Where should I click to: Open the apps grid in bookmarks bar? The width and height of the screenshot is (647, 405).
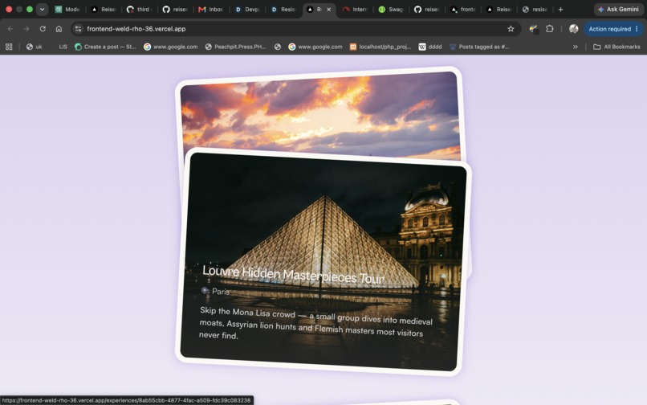tap(9, 47)
